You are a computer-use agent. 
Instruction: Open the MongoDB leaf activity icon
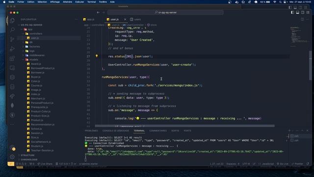[x=12, y=106]
